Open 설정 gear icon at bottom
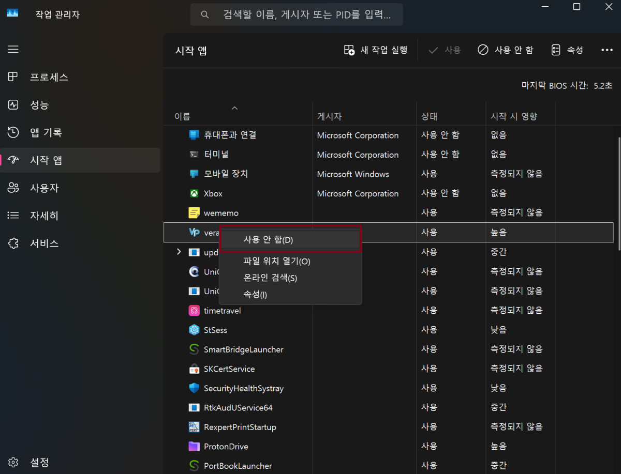621x474 pixels. pos(13,462)
